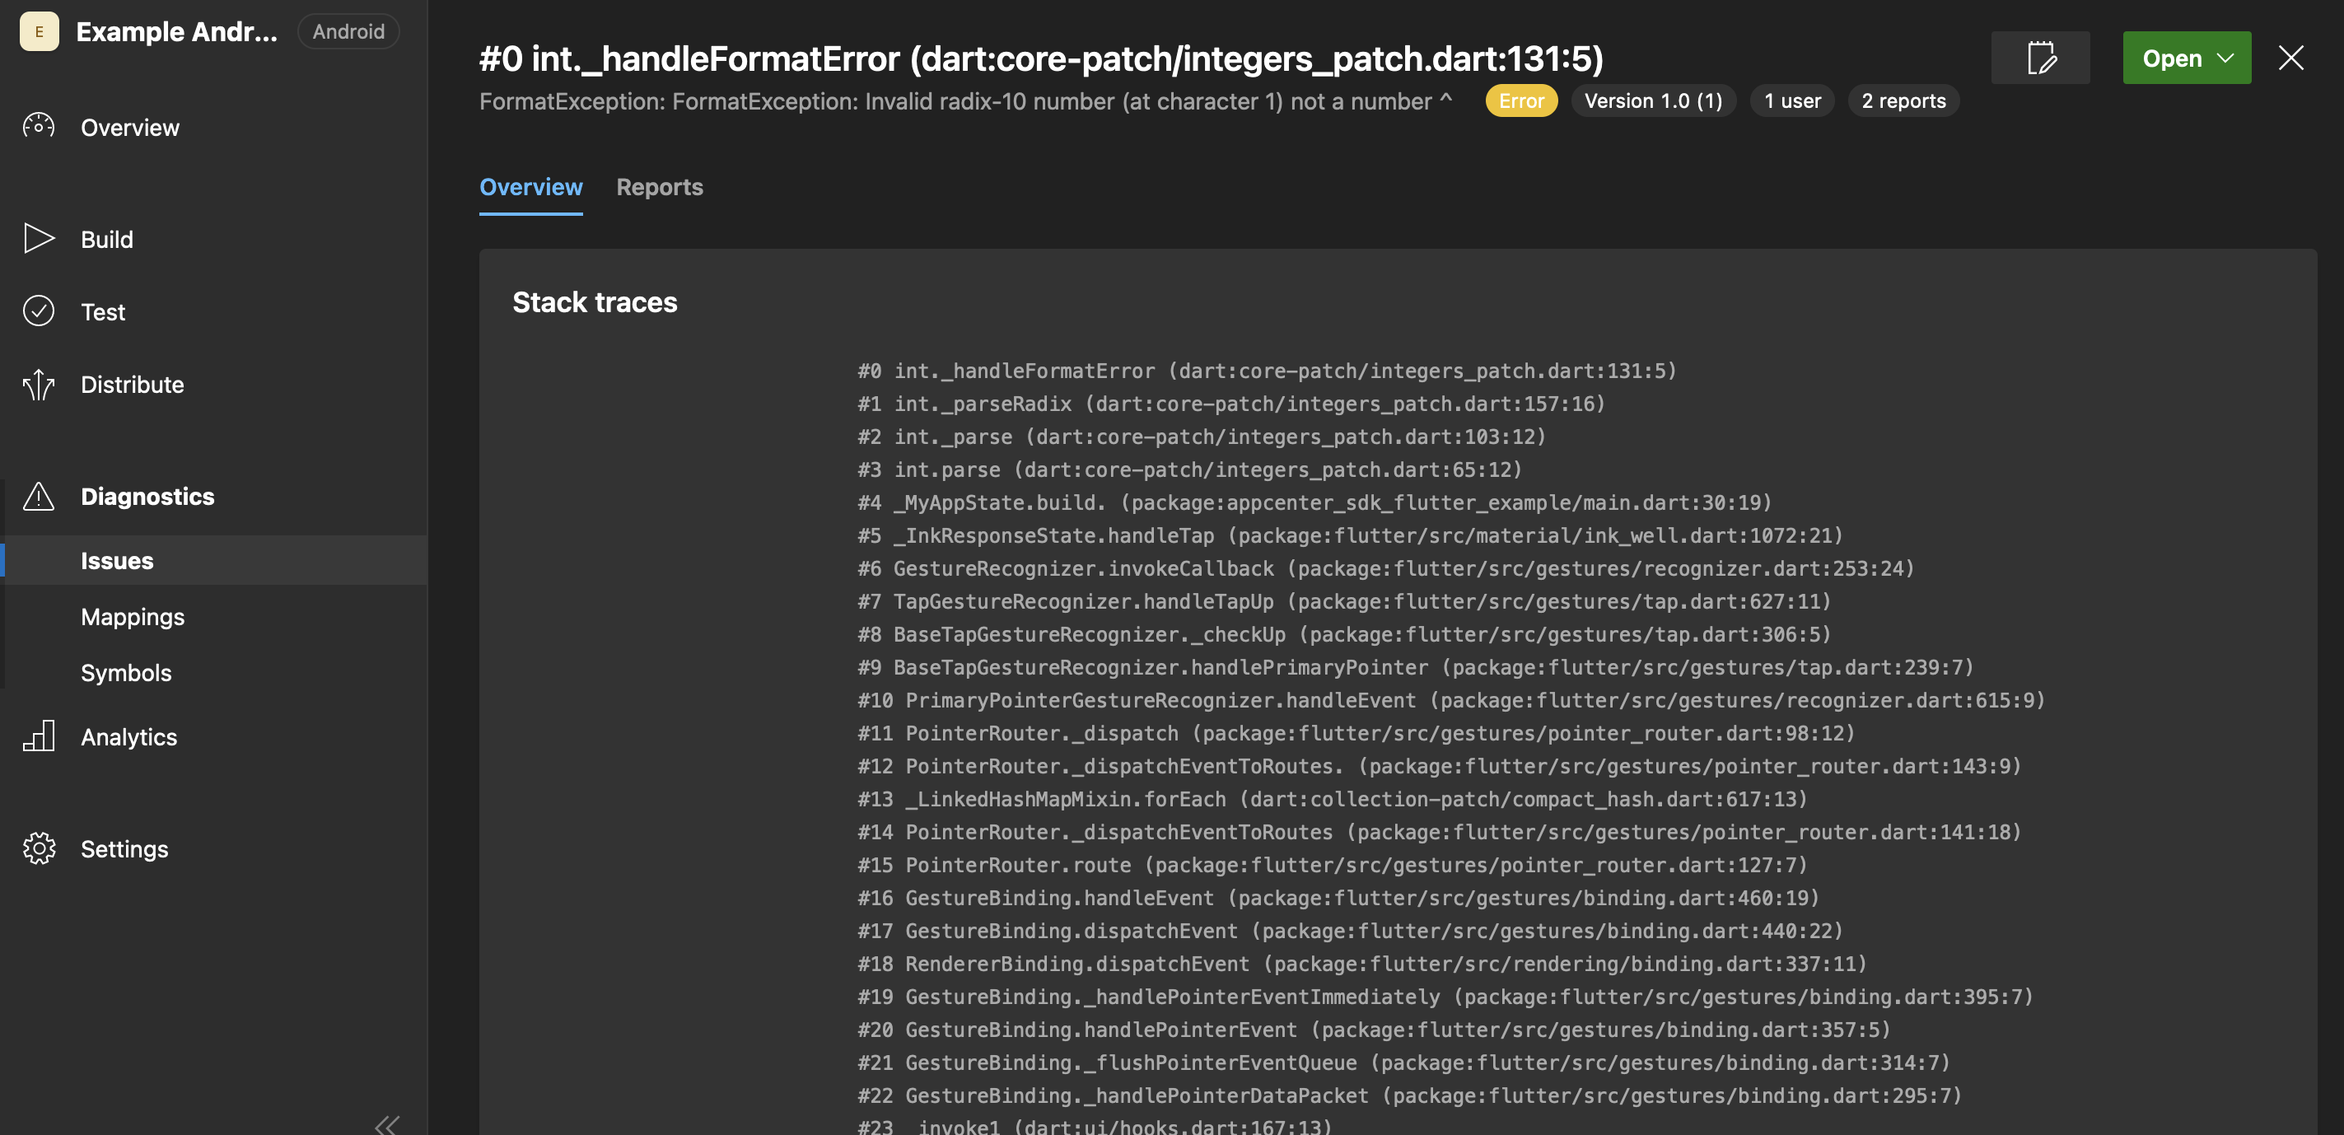Switch to the Reports tab
This screenshot has width=2344, height=1135.
tap(659, 187)
